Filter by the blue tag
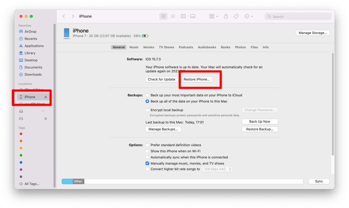349x208 pixels. 21,162
